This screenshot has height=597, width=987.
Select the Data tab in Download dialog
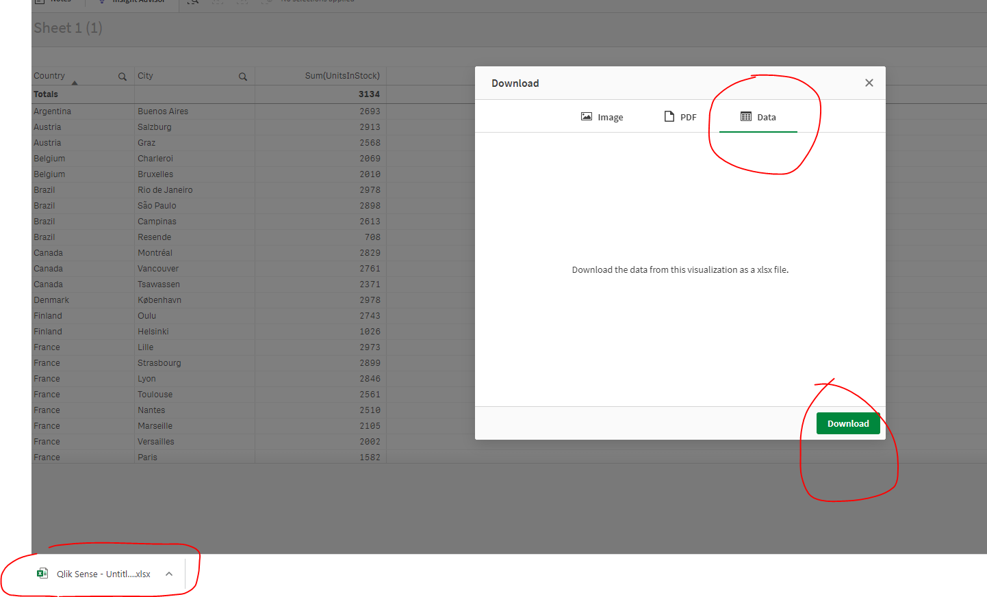coord(758,116)
